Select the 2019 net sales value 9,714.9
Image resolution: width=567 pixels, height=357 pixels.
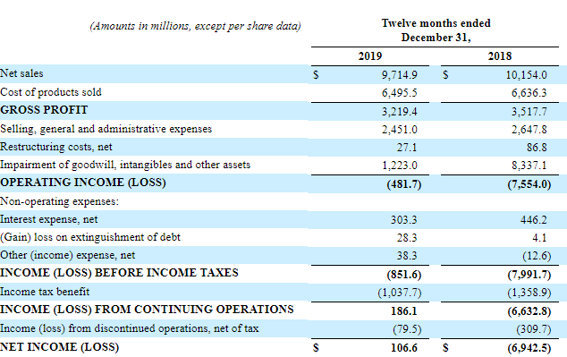[399, 75]
